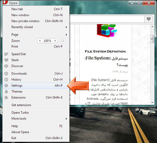The width and height of the screenshot is (157, 143).
Task: Open Settings menu entry
Action: (36, 86)
